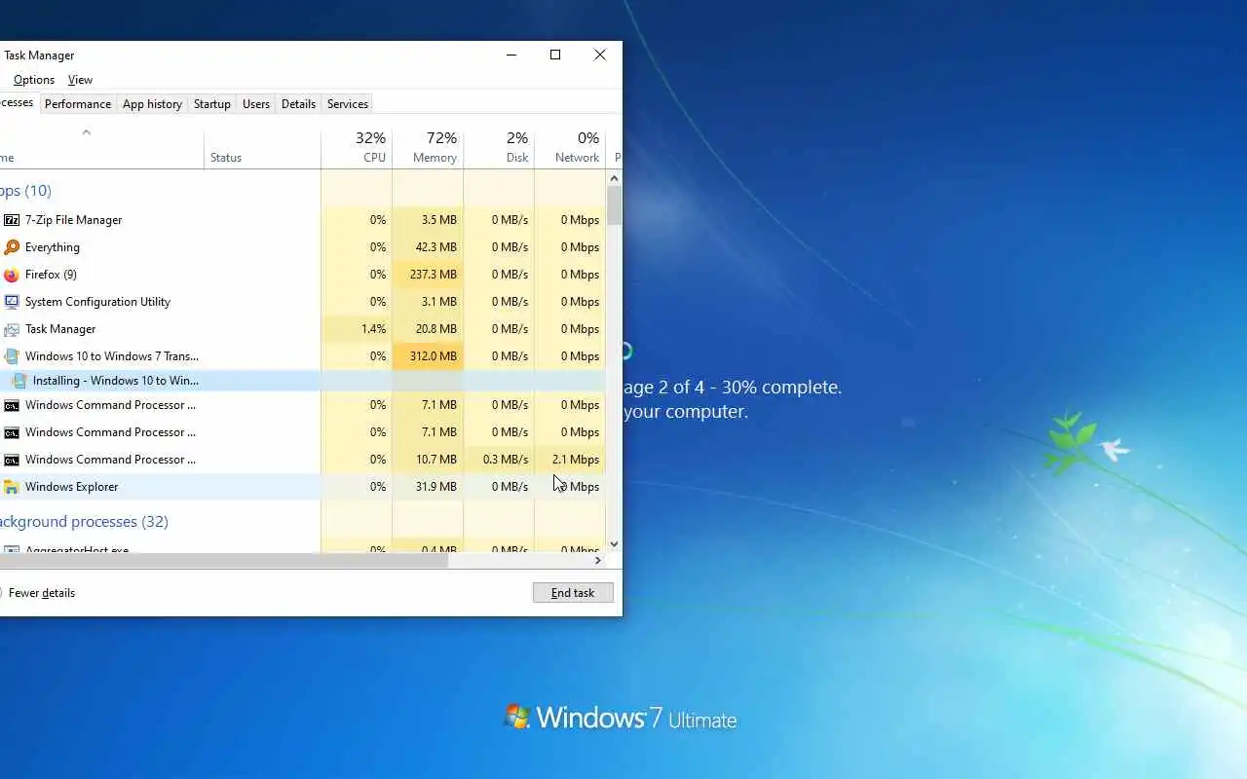Click the 1.4% CPU value for Task Manager
1247x779 pixels.
tap(373, 329)
